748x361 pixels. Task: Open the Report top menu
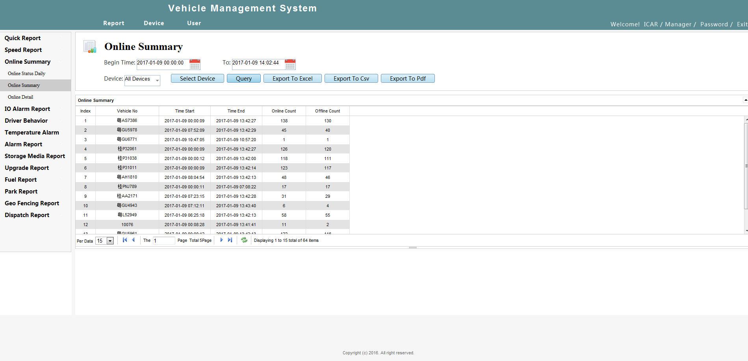114,23
